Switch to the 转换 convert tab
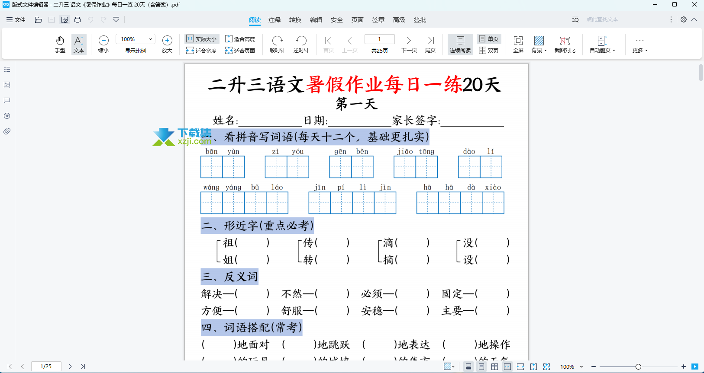This screenshot has height=373, width=704. point(295,20)
